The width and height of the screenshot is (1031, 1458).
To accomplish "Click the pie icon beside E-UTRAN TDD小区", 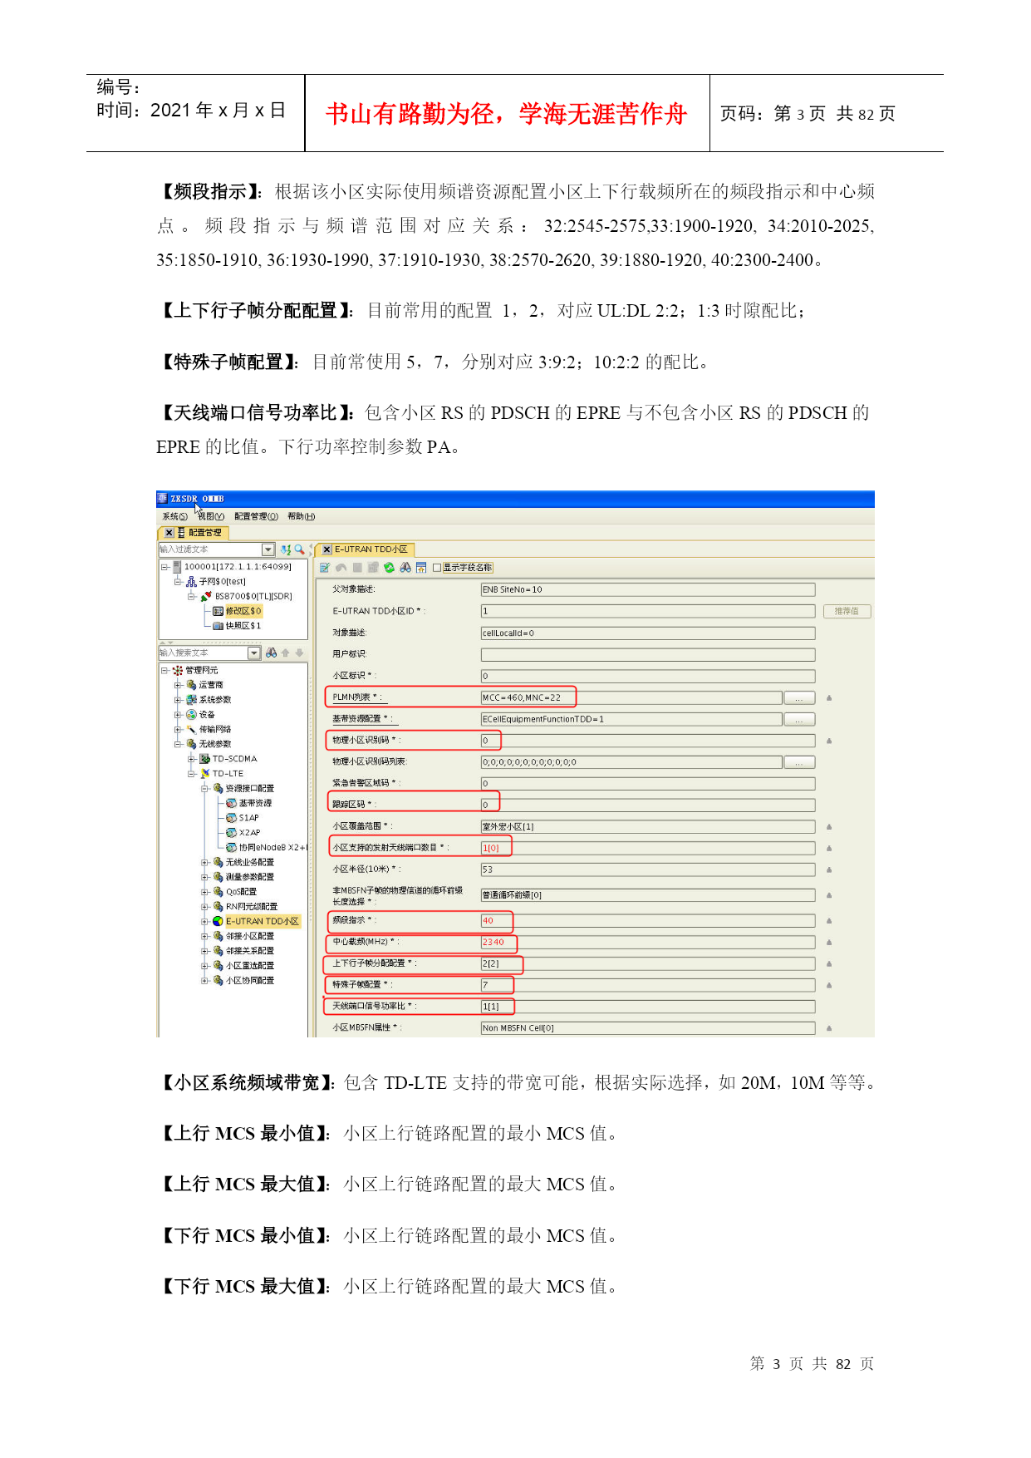I will [x=218, y=922].
